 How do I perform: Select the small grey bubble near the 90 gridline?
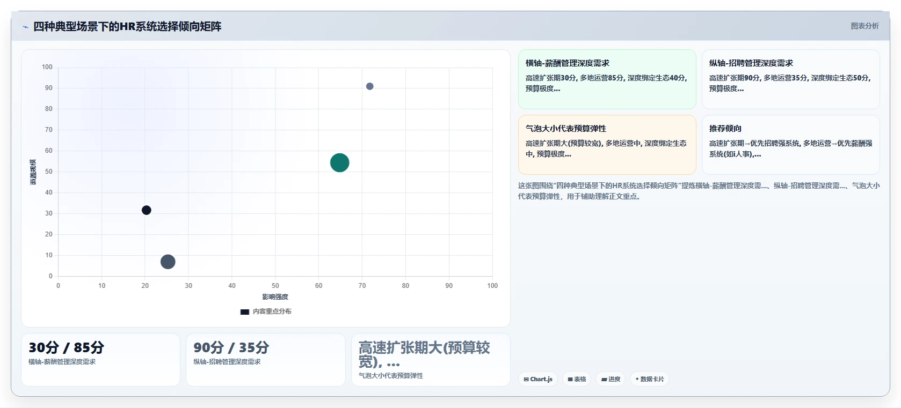coord(369,86)
